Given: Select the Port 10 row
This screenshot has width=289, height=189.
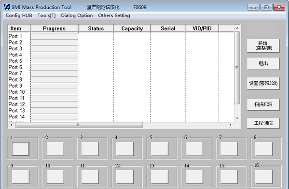Looking at the screenshot, I should [x=121, y=92].
